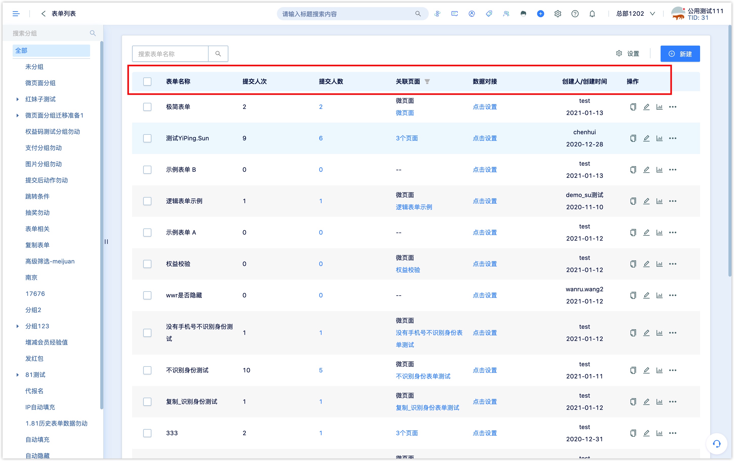Expand the 分组123 group
This screenshot has width=734, height=461.
[17, 326]
